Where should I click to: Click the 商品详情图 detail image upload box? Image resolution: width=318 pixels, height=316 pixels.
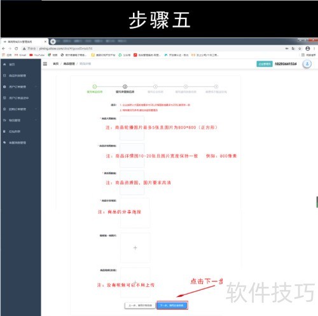click(x=132, y=155)
